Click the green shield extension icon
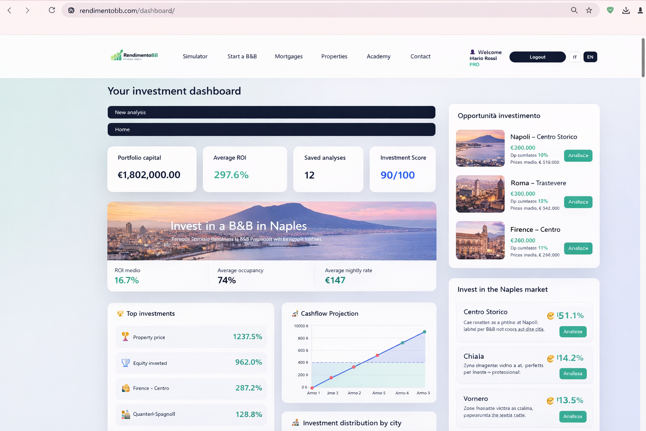646x431 pixels. [610, 10]
